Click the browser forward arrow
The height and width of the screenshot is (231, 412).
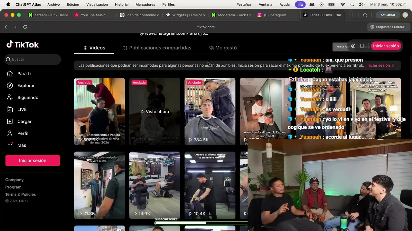pyautogui.click(x=15, y=27)
